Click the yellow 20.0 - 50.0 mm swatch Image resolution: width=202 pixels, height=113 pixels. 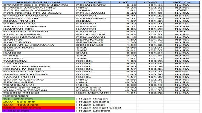[x=38, y=102]
